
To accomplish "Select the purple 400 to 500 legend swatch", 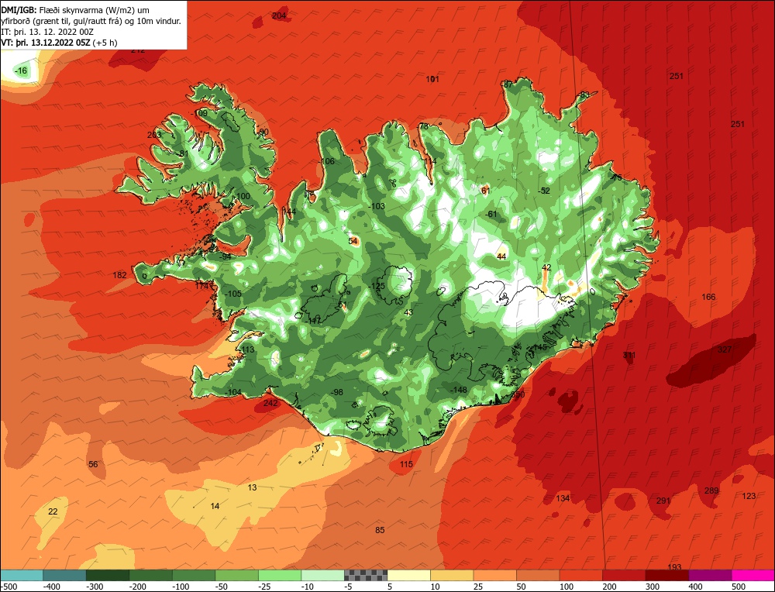I will (710, 575).
